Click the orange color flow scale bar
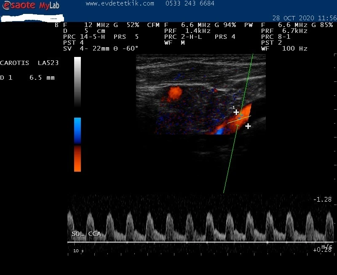This screenshot has width=337, height=275. pyautogui.click(x=78, y=159)
